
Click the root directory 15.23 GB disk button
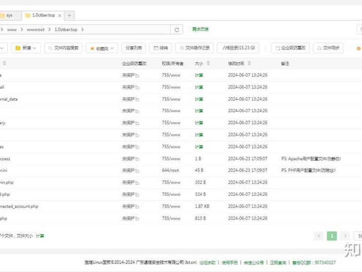point(238,48)
